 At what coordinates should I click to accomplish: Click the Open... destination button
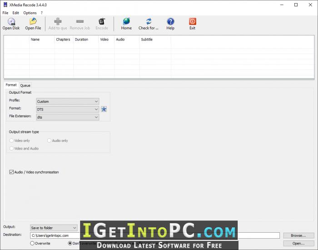298,243
